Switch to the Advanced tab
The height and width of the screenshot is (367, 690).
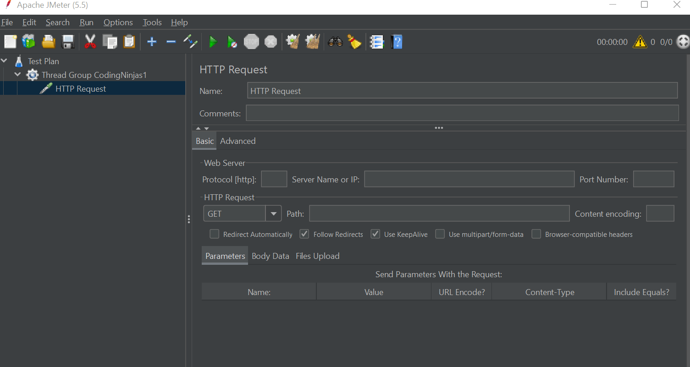[x=237, y=141]
